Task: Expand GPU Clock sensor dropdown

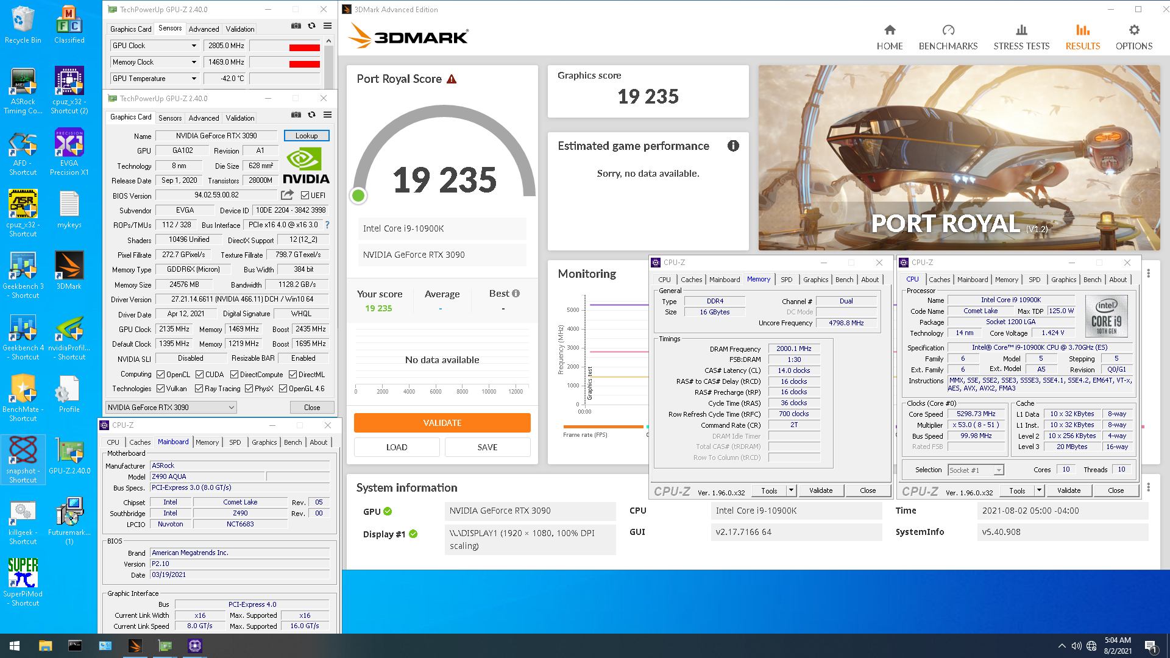Action: 194,46
